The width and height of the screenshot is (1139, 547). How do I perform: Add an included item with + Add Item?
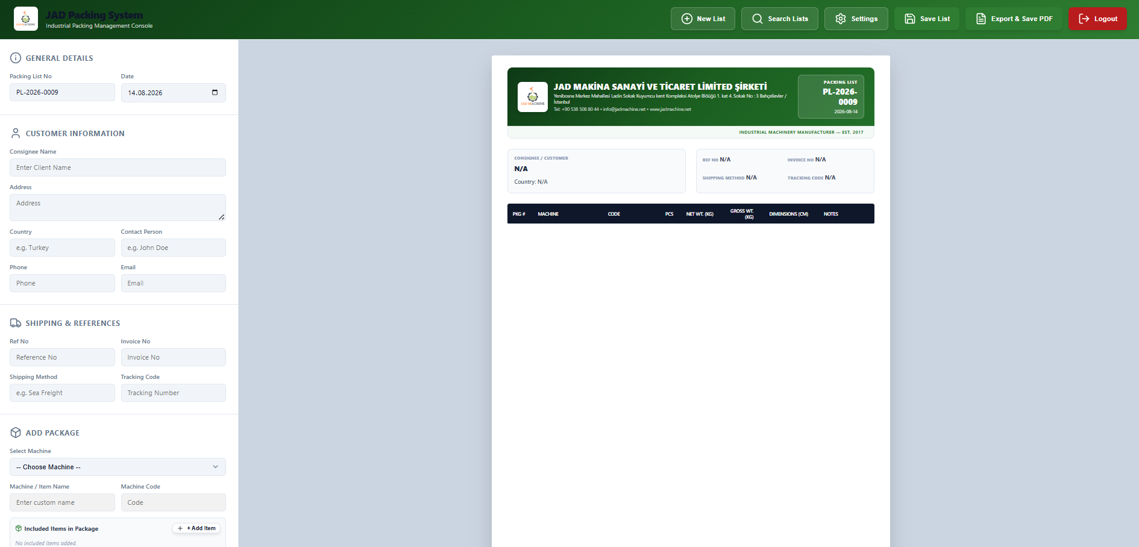(196, 528)
